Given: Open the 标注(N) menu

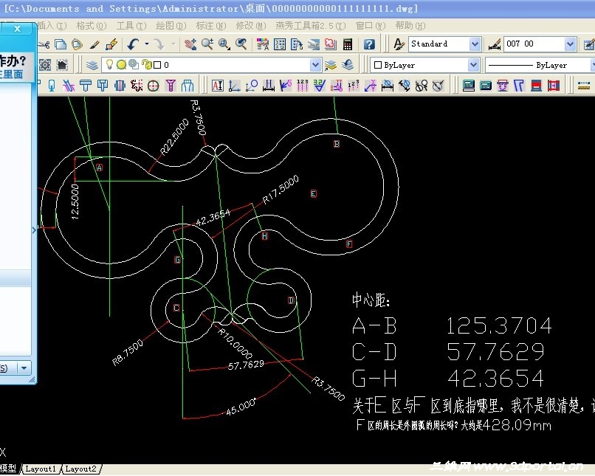Looking at the screenshot, I should coord(211,26).
